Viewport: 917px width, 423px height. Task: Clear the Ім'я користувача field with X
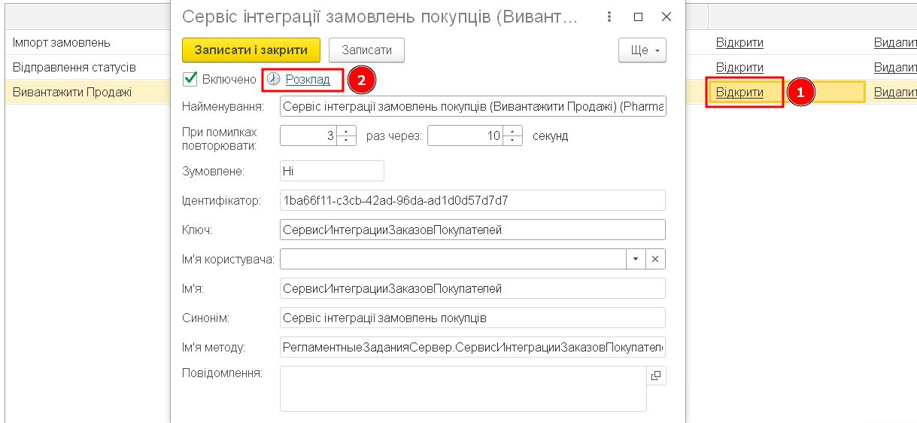pos(655,259)
